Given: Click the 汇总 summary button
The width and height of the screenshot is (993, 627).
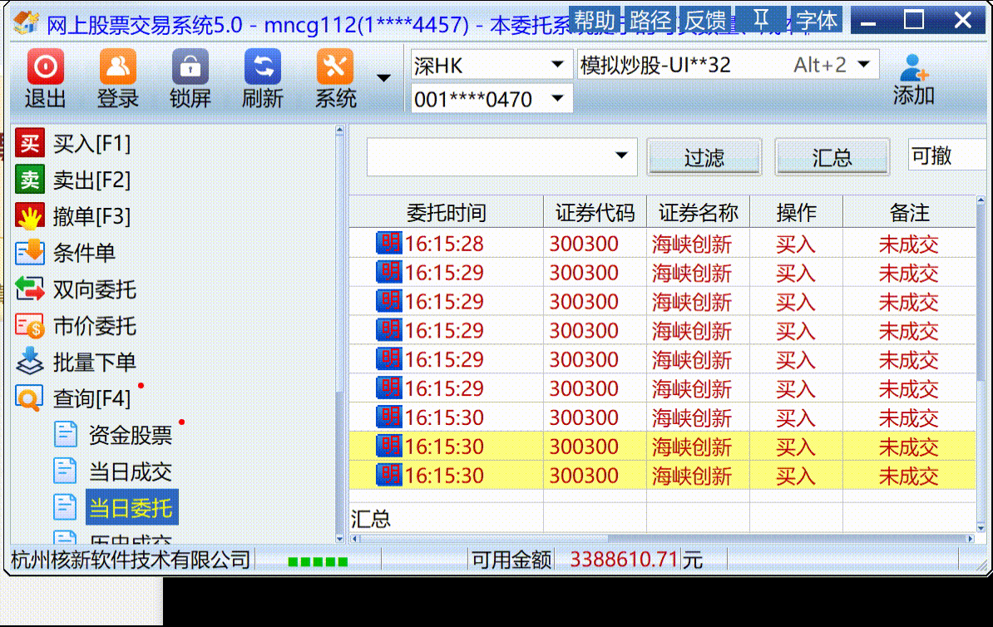Looking at the screenshot, I should pyautogui.click(x=832, y=157).
